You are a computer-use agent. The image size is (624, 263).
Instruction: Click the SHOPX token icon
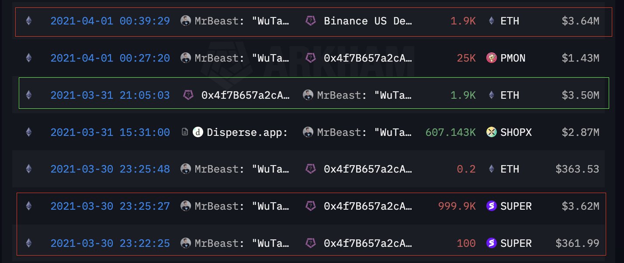coord(491,132)
